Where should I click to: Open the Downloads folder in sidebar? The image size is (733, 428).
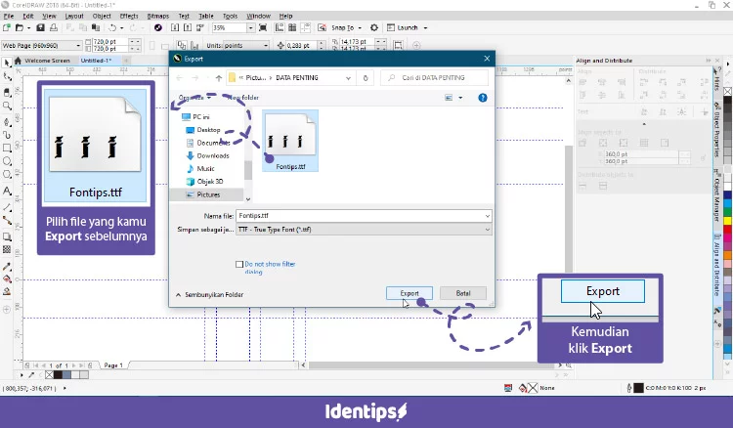[x=212, y=155]
